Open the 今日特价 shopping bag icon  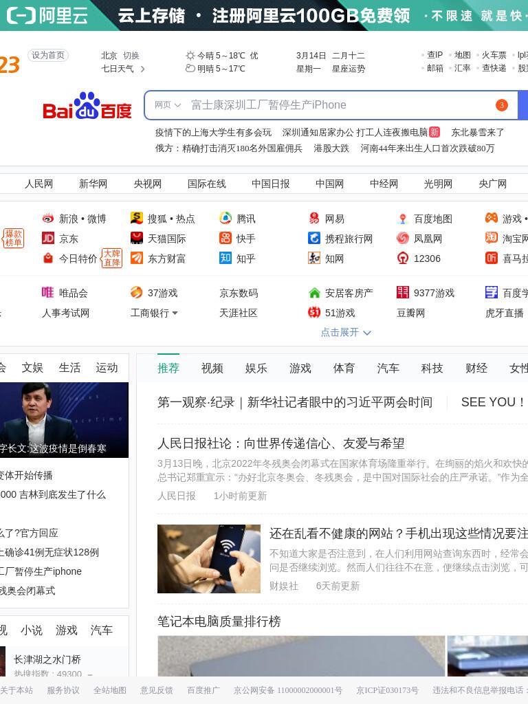point(48,258)
